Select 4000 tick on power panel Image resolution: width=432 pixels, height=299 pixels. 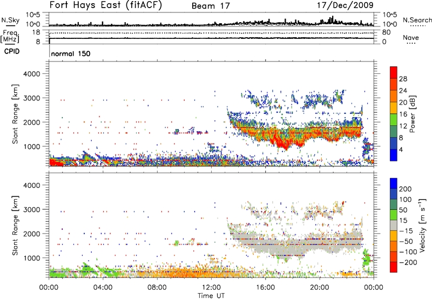tap(31, 74)
